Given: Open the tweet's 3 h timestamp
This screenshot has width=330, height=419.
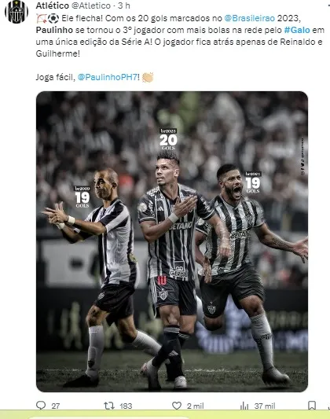Looking at the screenshot, I should coord(124,6).
